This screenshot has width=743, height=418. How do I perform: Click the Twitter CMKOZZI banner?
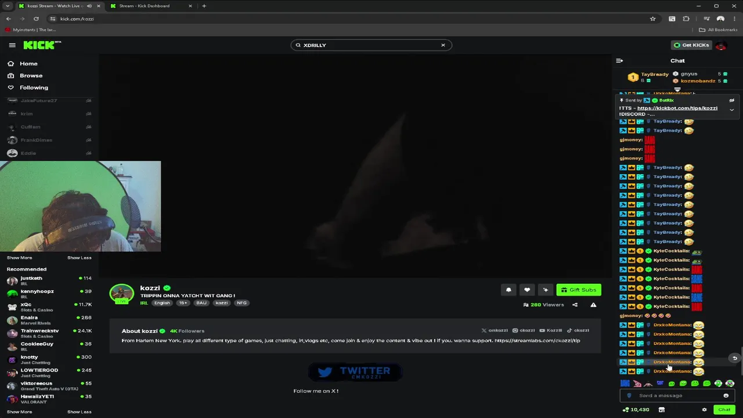pyautogui.click(x=354, y=372)
